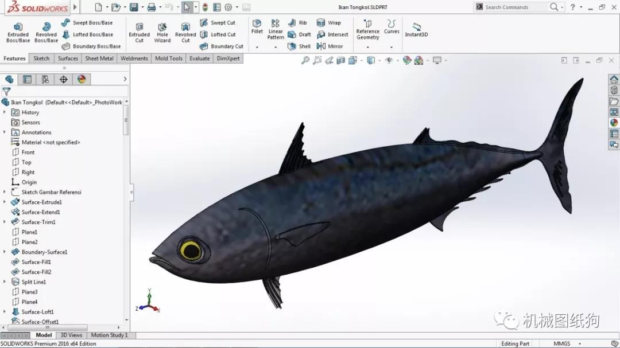This screenshot has width=620, height=348.
Task: Click Editing Part in the status bar
Action: point(514,343)
